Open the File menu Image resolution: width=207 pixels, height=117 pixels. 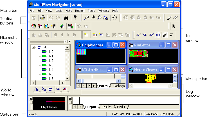click(x=32, y=11)
